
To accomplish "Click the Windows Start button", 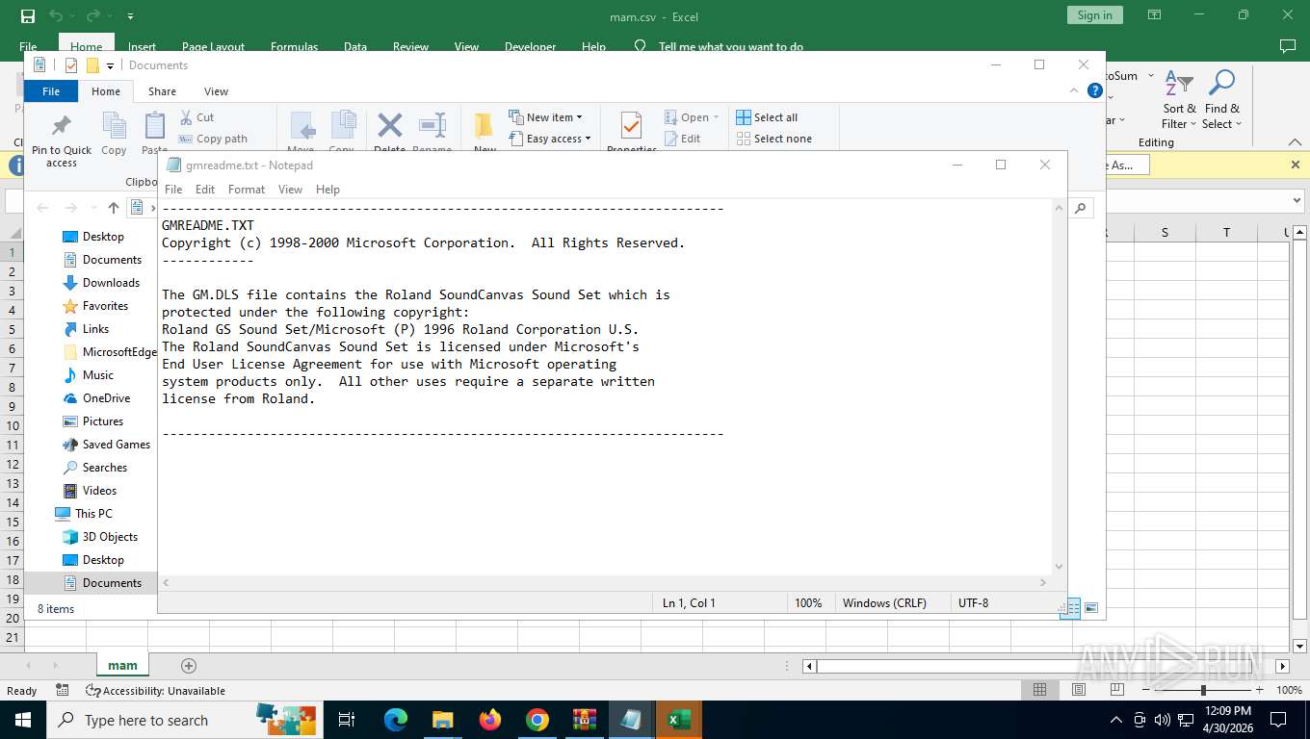I will (x=23, y=720).
